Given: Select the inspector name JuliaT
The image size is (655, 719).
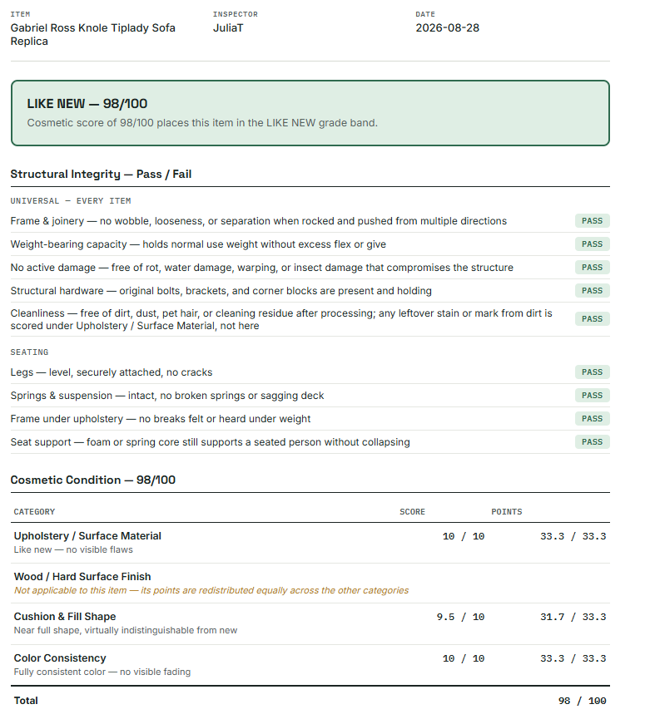Looking at the screenshot, I should pyautogui.click(x=228, y=28).
